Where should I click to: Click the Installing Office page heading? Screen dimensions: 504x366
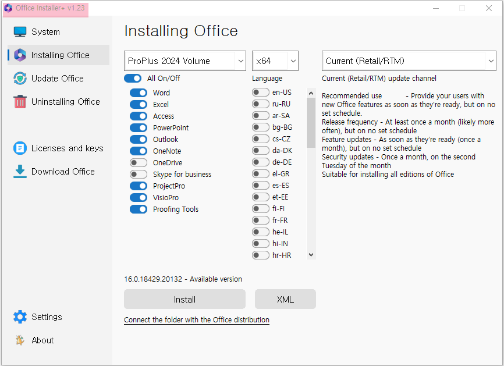tap(181, 31)
